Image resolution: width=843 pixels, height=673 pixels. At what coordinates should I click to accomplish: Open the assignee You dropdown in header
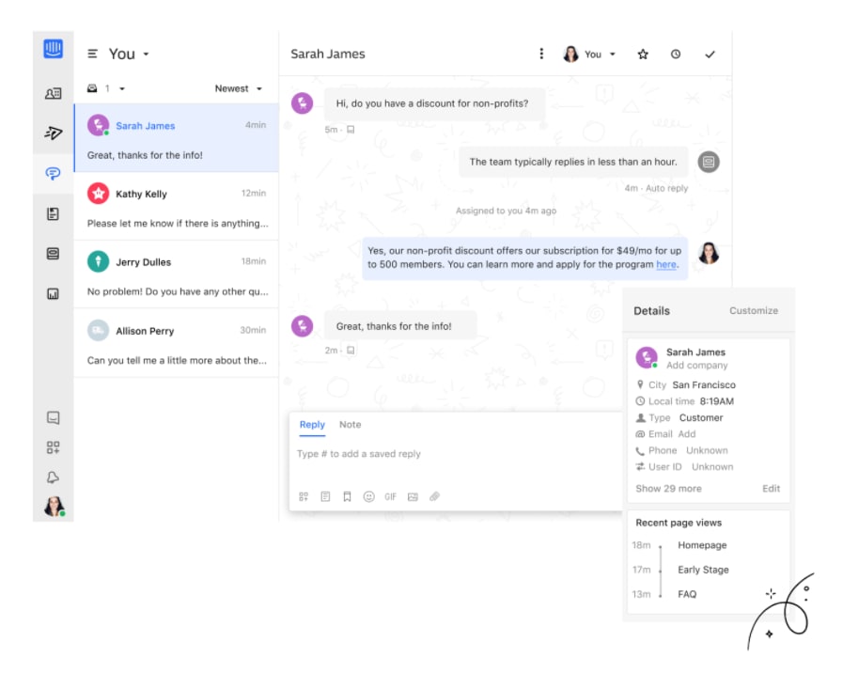(x=589, y=55)
